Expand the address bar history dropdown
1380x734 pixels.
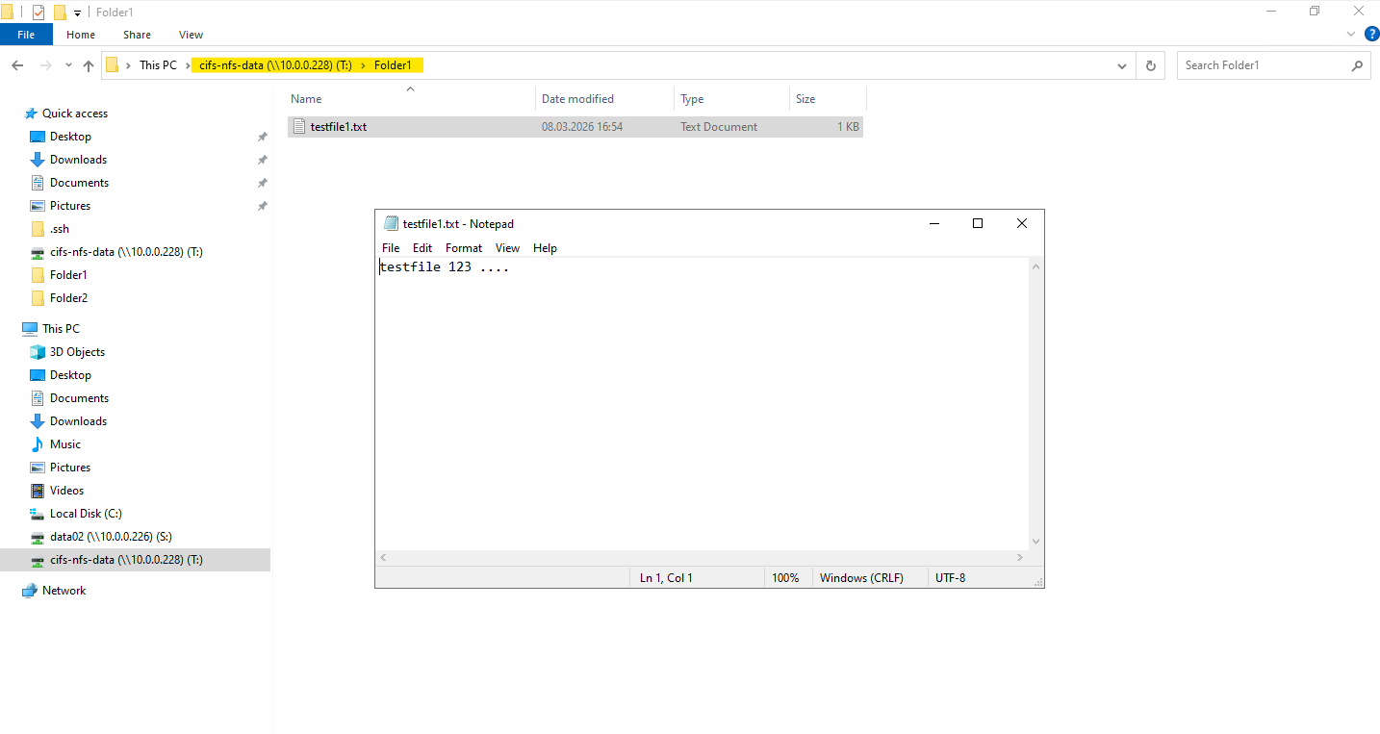[1122, 65]
